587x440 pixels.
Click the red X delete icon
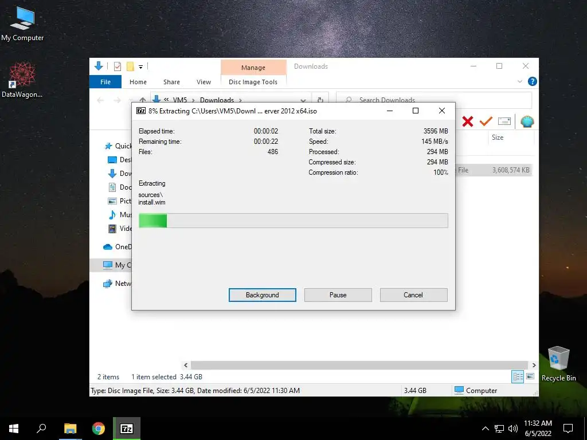click(x=468, y=121)
